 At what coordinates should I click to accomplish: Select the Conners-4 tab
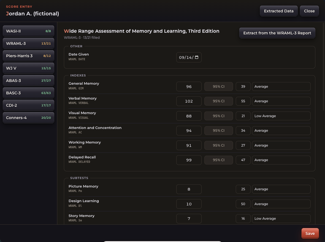28,118
